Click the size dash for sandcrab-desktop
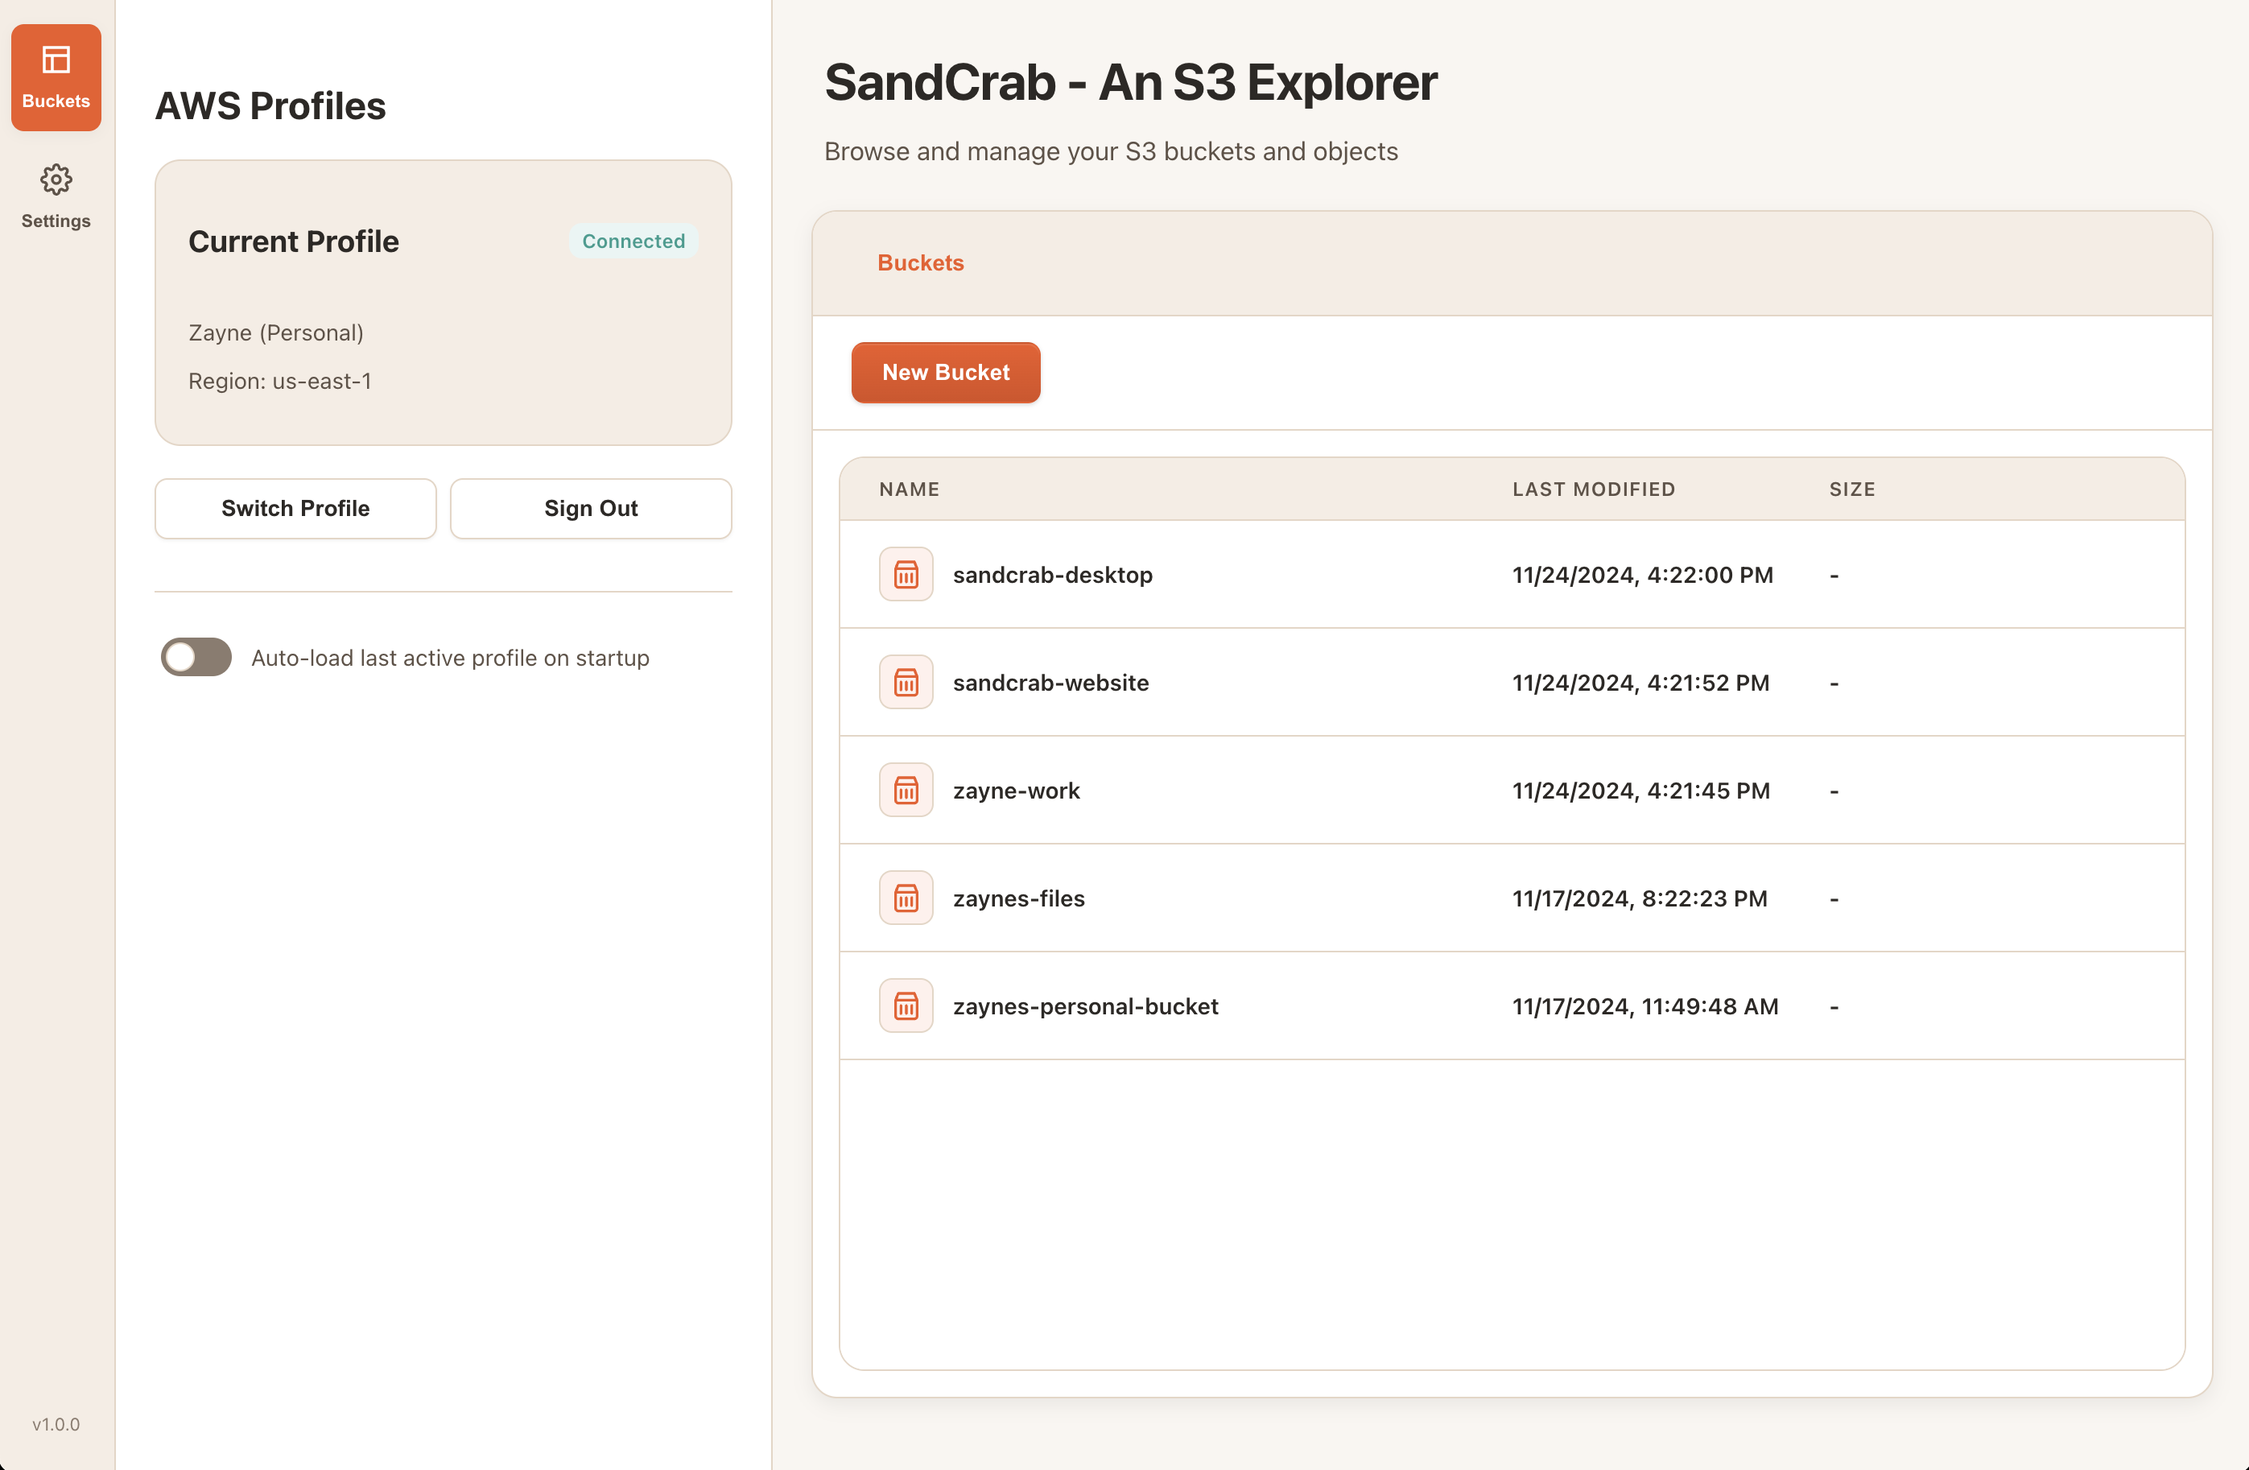The height and width of the screenshot is (1470, 2249). coord(1834,575)
